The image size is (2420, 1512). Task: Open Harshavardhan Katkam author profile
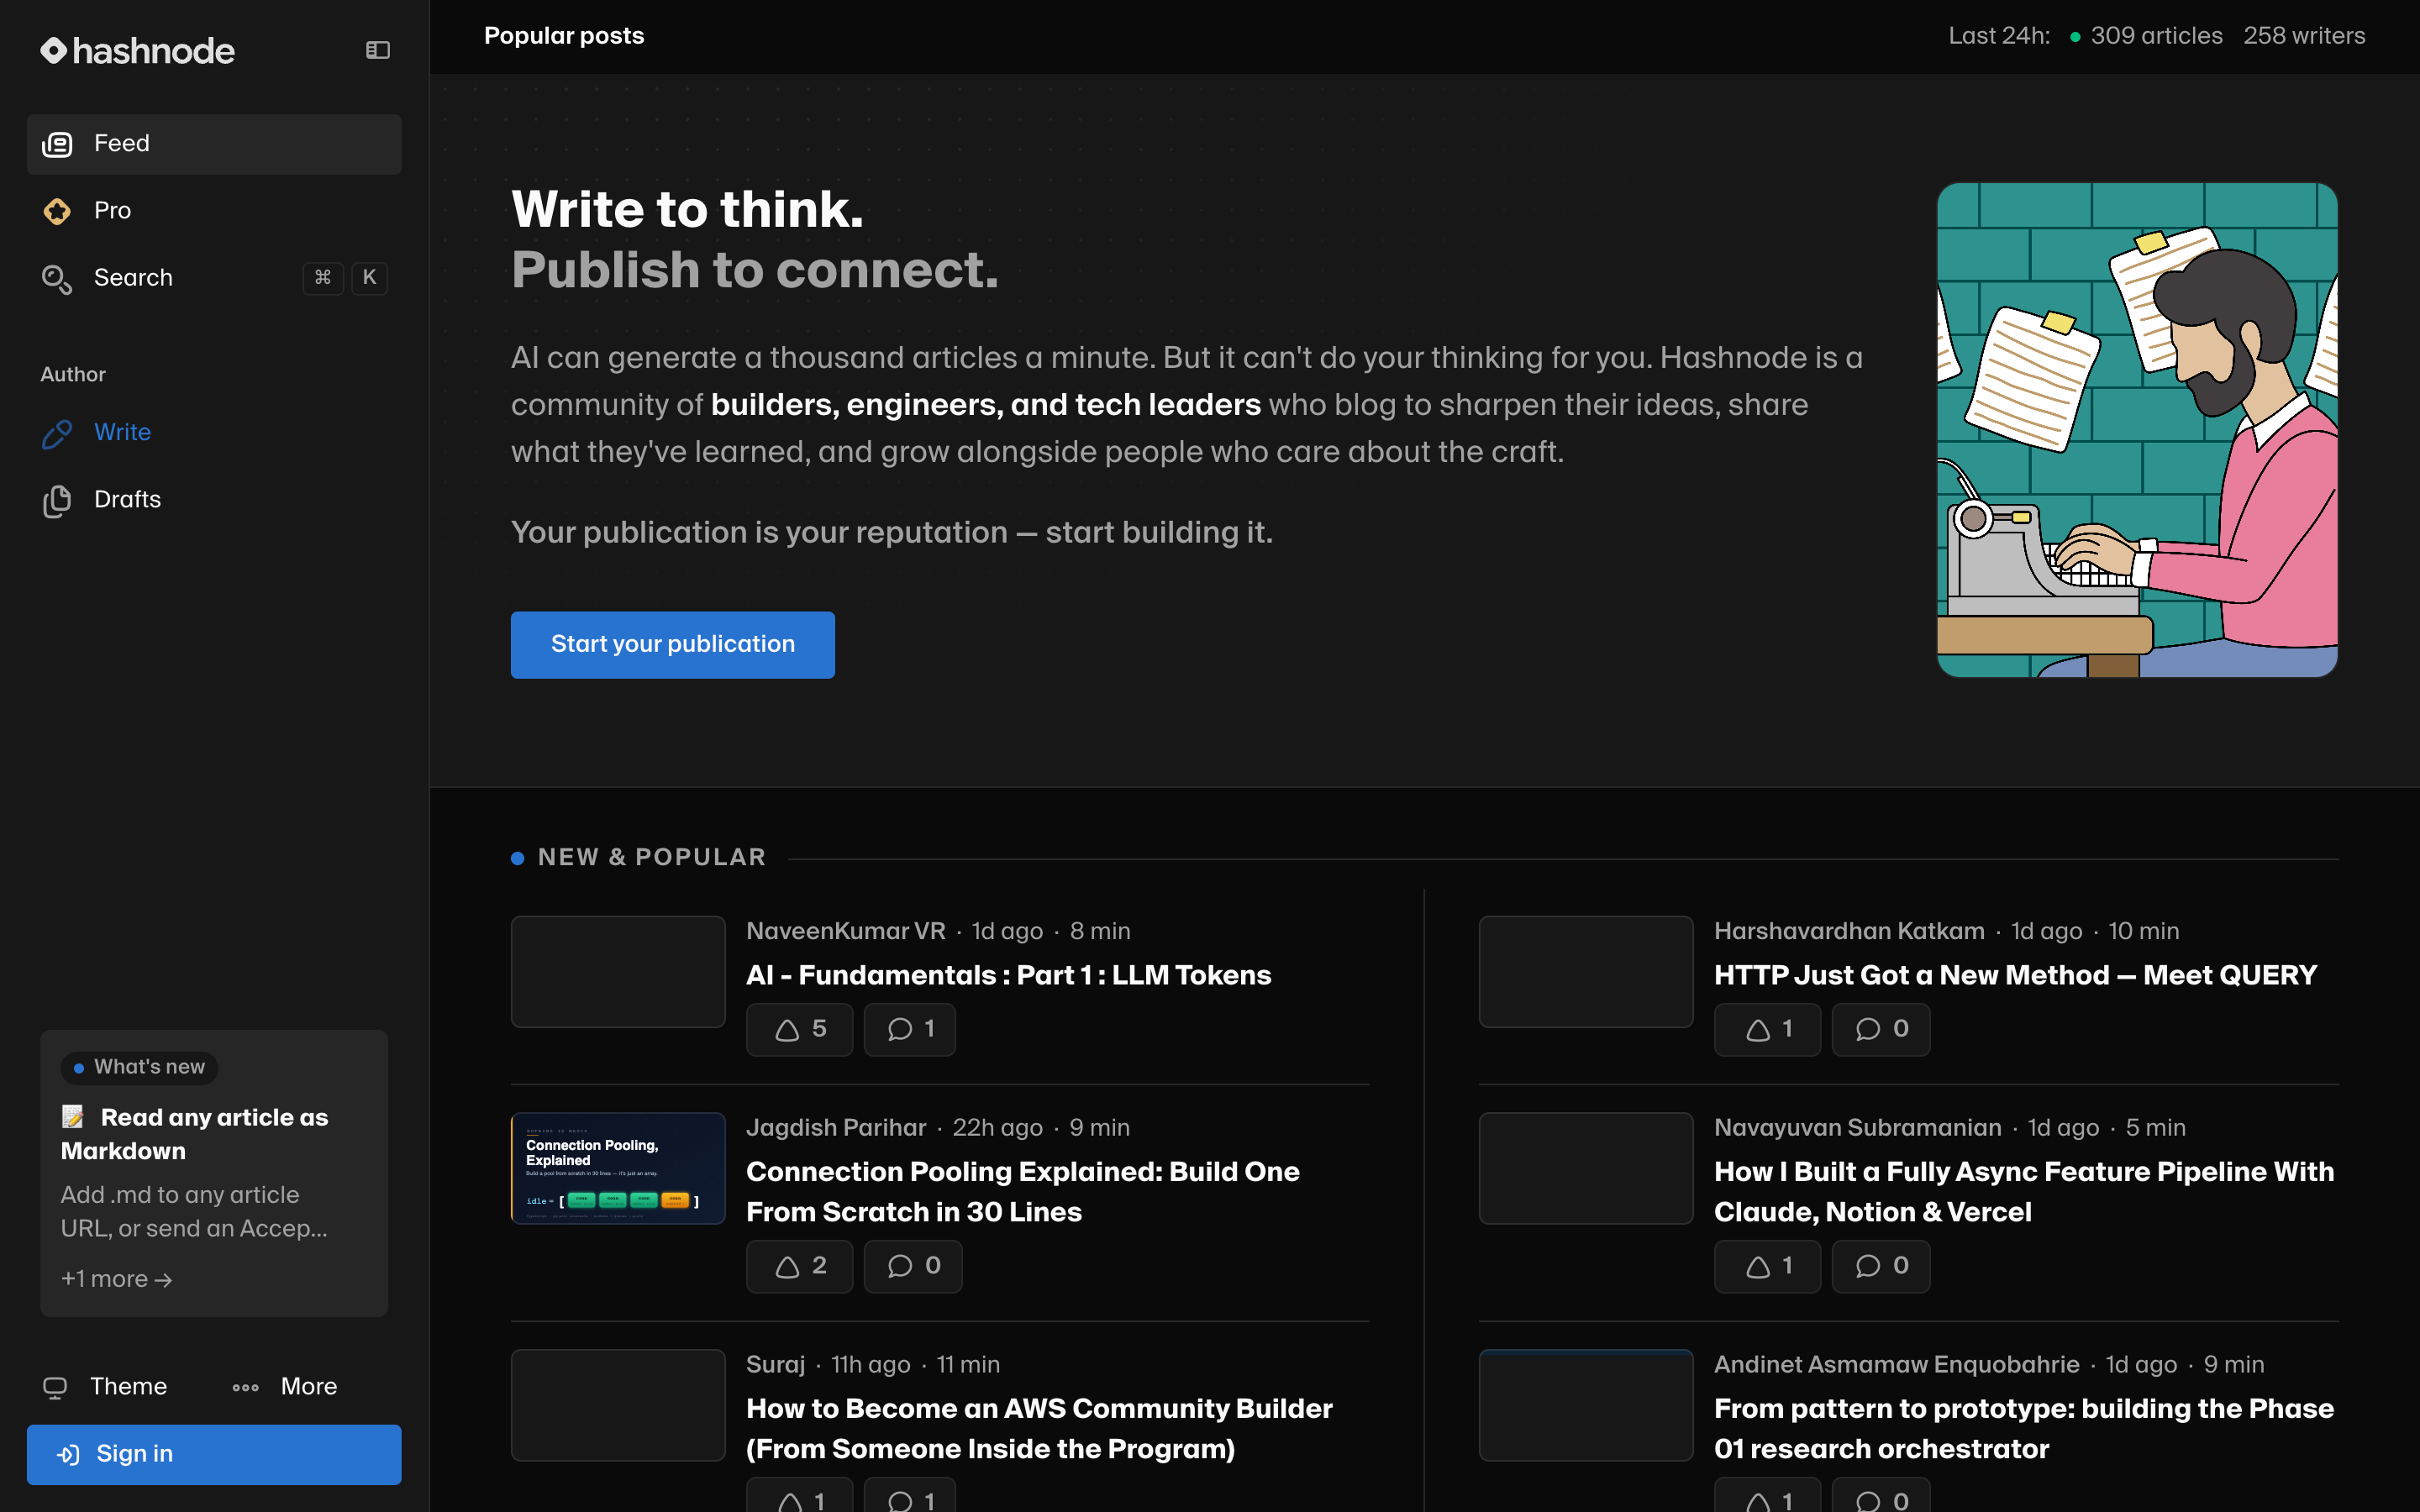[1849, 932]
